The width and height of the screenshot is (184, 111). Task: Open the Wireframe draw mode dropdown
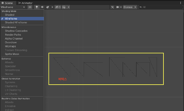coord(13,7)
